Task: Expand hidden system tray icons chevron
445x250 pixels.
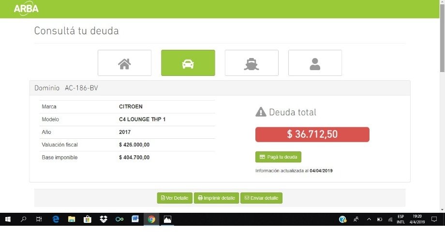Action: (x=369, y=220)
